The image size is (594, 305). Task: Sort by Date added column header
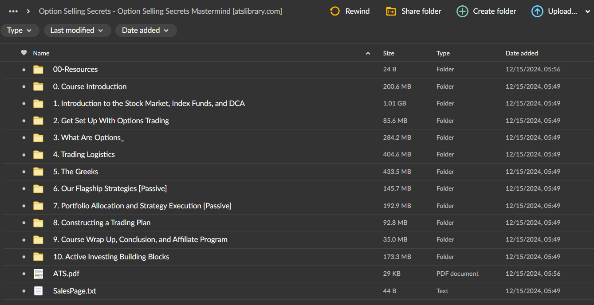coord(522,53)
